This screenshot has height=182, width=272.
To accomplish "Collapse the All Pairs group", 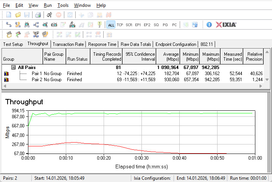I will coord(13,67).
